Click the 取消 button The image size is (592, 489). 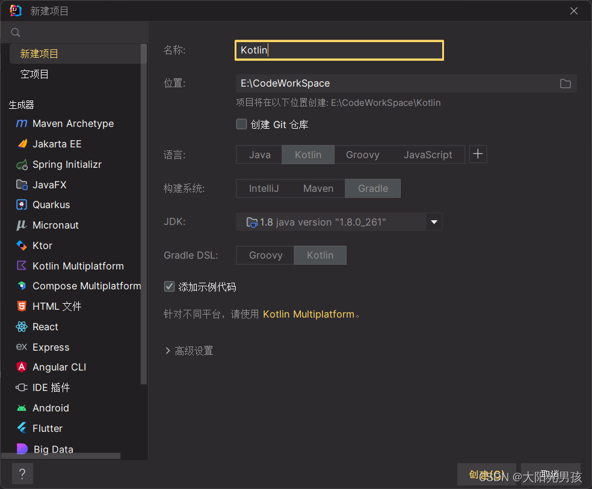(x=550, y=475)
